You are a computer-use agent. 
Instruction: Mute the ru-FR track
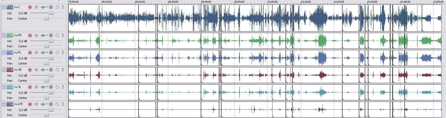point(57,35)
